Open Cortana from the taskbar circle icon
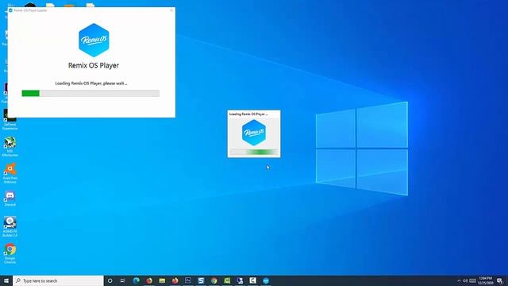This screenshot has height=286, width=508. [110, 280]
